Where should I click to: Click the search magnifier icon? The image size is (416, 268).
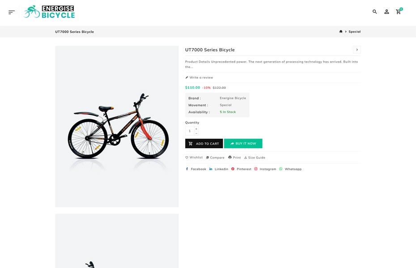pos(375,12)
